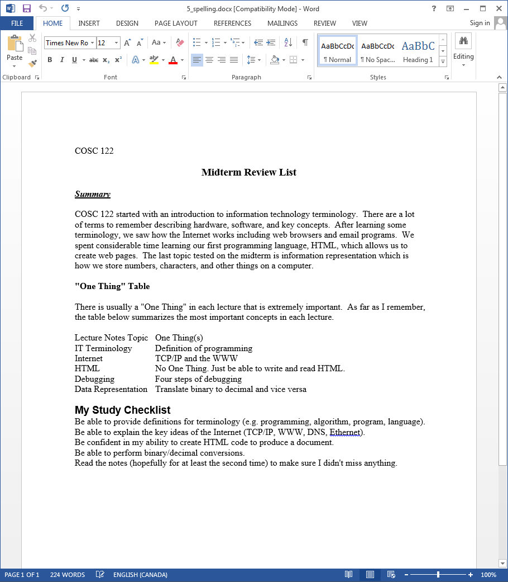
Task: Increase font size with Grow Font
Action: point(127,42)
